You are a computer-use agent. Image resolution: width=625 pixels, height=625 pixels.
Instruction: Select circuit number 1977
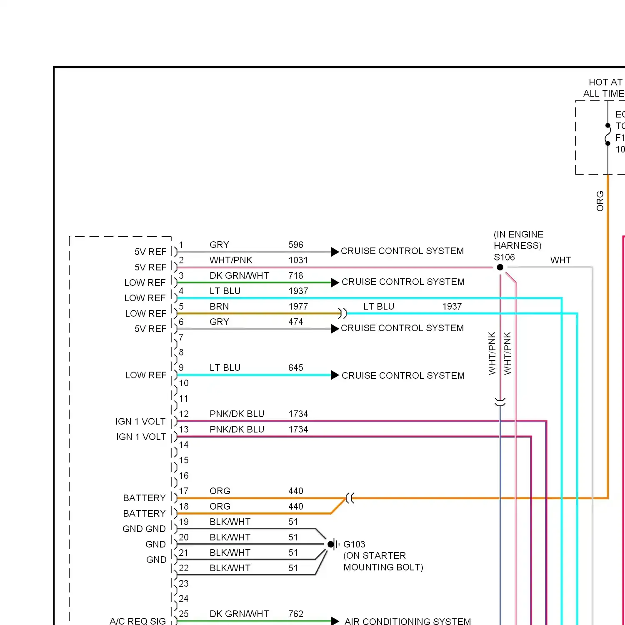(x=298, y=307)
